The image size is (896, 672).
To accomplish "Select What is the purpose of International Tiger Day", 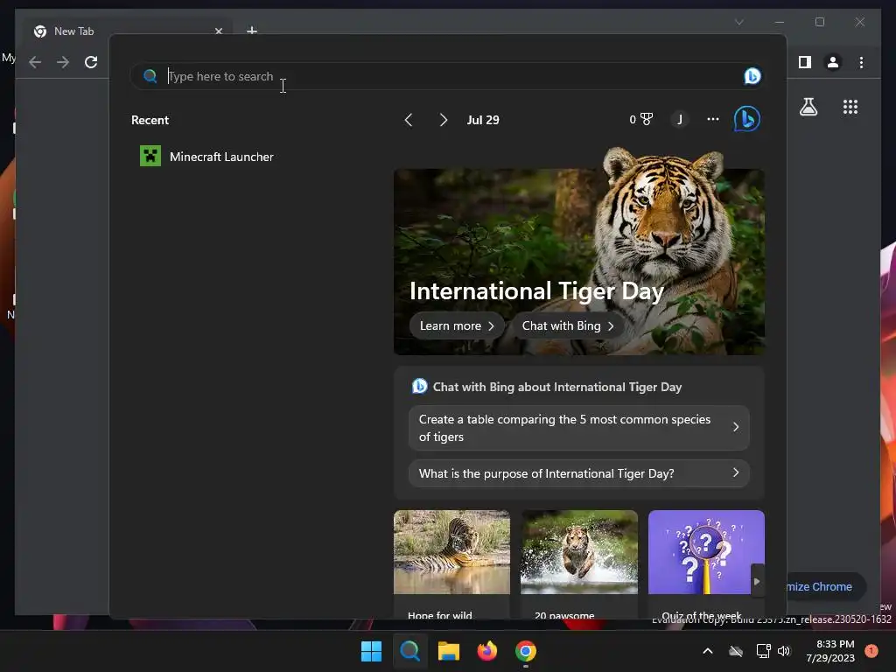I will 579,473.
